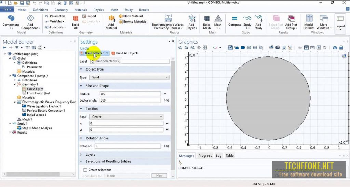
Task: Open Browse Materials in the ribbon
Action: 133,21
